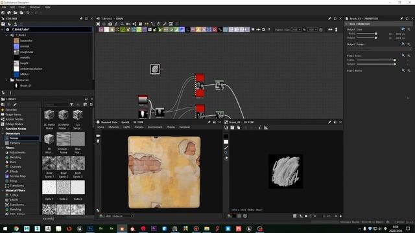Open the Windows menu
The height and width of the screenshot is (233, 415).
(35, 7)
